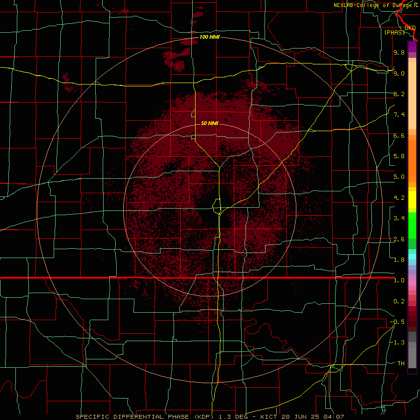Click the -0.5 scale value

(397, 322)
